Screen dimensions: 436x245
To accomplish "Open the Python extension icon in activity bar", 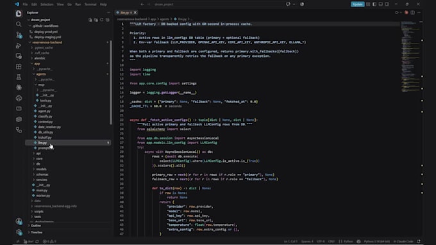I will click(19, 99).
